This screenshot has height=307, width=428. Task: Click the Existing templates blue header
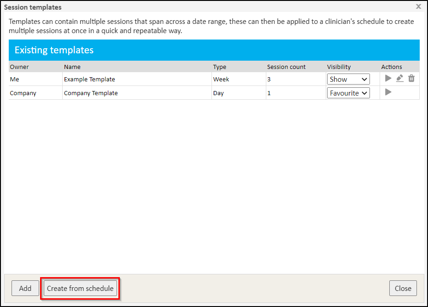pyautogui.click(x=214, y=50)
